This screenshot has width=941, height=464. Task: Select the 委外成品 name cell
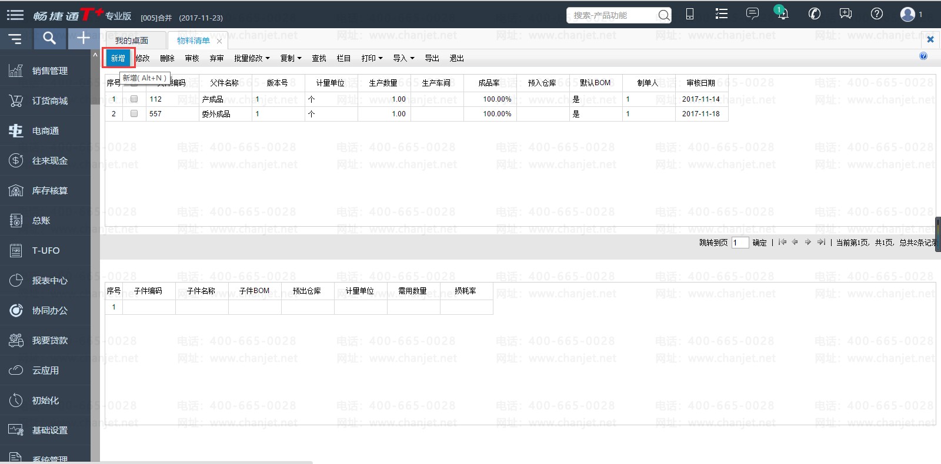(225, 113)
